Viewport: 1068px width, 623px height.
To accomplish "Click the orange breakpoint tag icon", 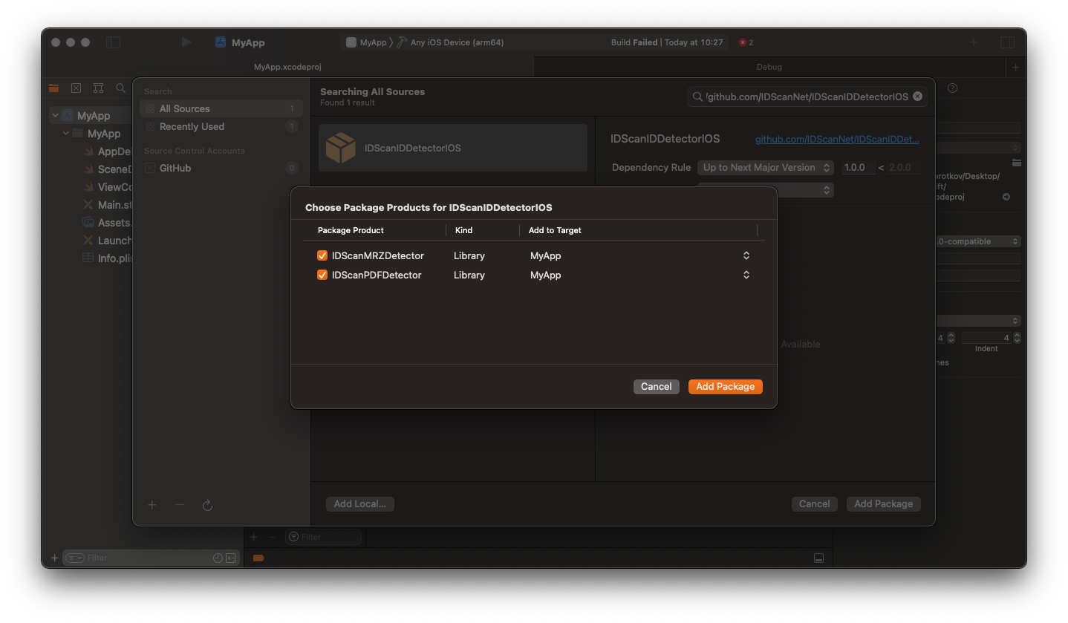I will pyautogui.click(x=258, y=558).
